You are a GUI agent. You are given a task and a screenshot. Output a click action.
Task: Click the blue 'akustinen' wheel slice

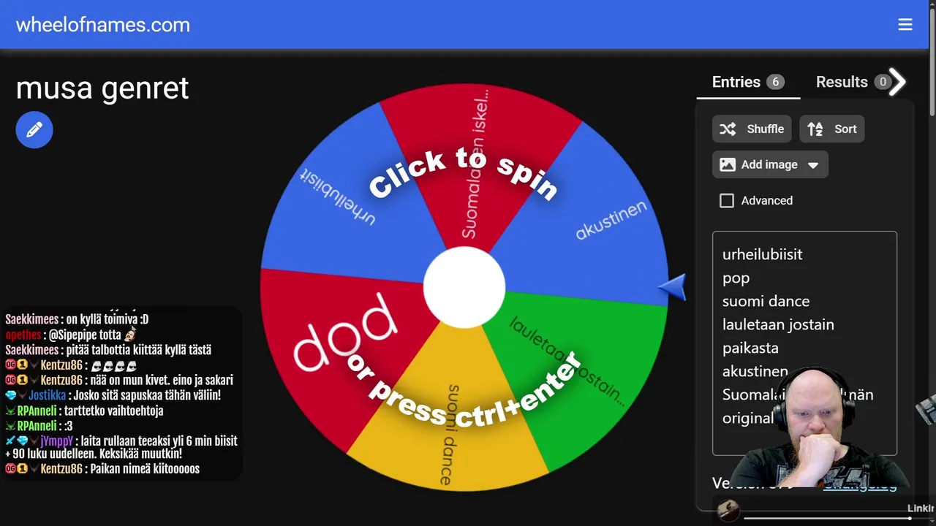(600, 219)
